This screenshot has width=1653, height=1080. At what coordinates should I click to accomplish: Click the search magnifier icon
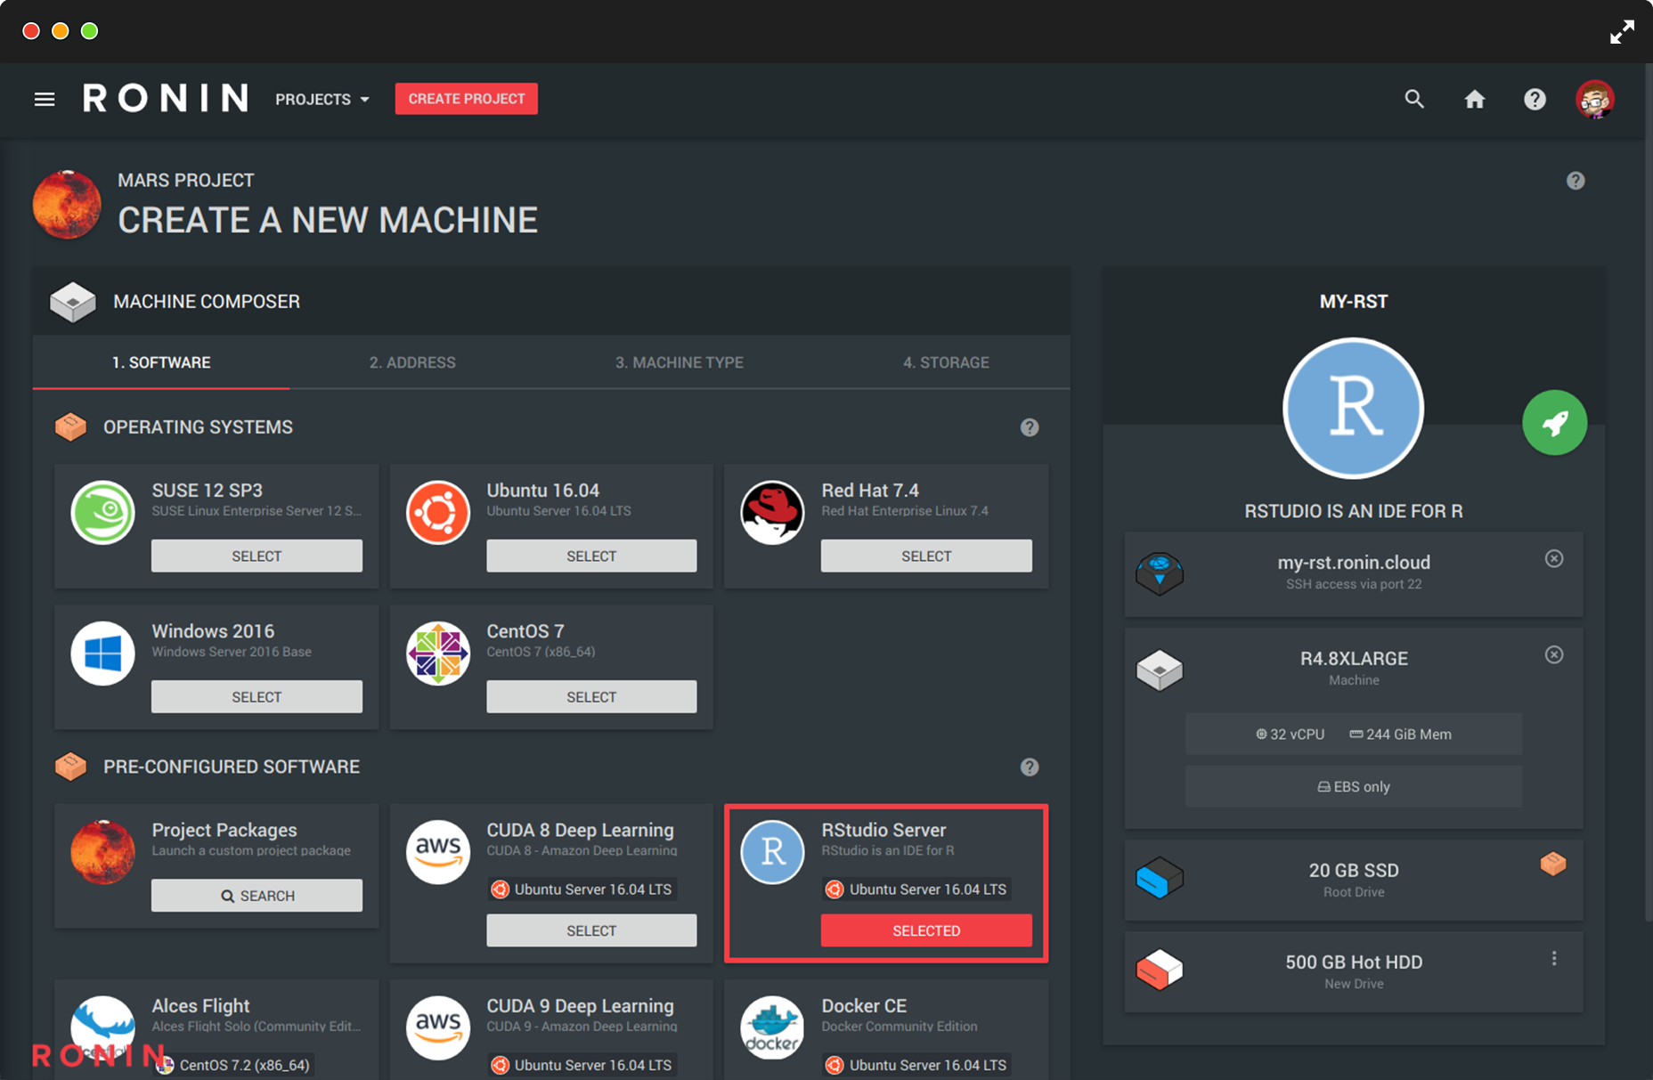(x=1414, y=99)
